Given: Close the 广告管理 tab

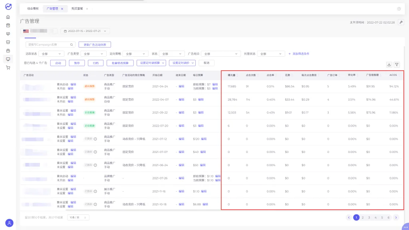Looking at the screenshot, I should tap(62, 9).
